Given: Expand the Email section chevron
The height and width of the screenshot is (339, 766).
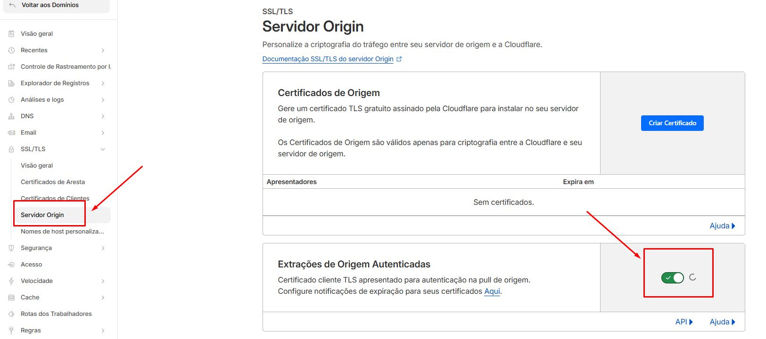Looking at the screenshot, I should (103, 133).
